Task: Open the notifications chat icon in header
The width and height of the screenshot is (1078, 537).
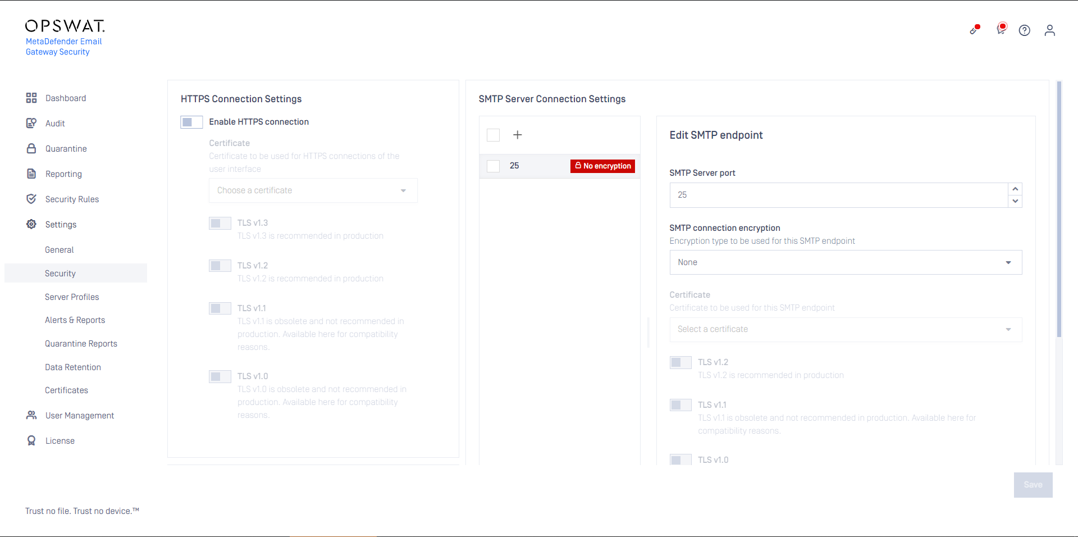Action: point(1001,29)
